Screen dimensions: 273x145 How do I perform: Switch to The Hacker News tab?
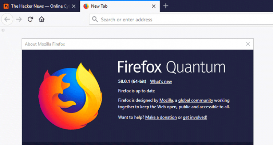pos(40,6)
